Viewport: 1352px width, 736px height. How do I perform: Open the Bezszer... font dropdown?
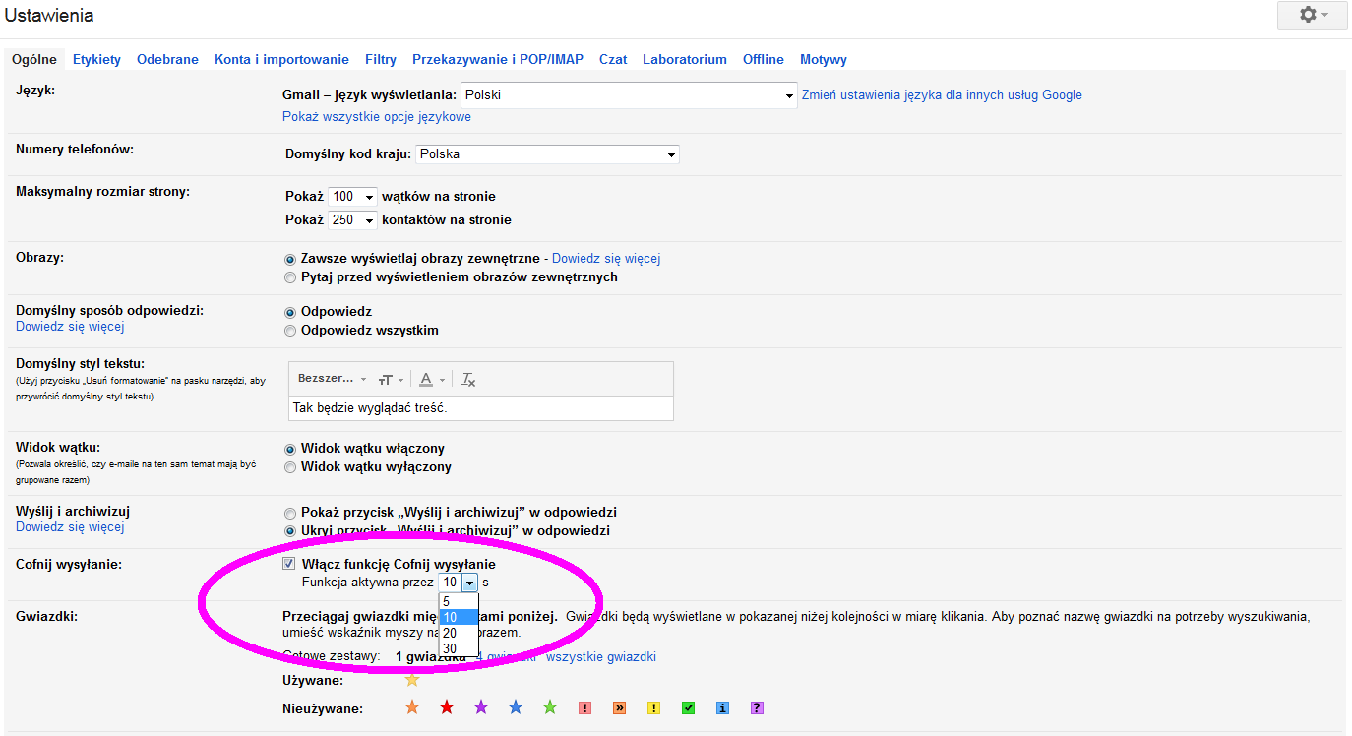pos(332,380)
